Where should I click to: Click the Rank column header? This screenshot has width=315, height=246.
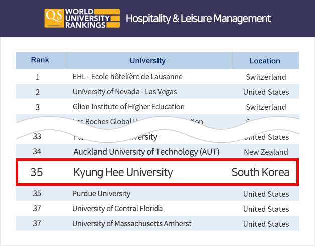(40, 60)
